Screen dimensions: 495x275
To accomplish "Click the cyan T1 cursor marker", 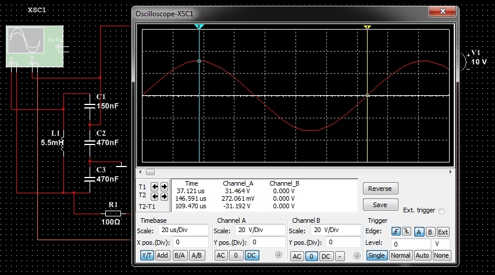I will pos(199,27).
